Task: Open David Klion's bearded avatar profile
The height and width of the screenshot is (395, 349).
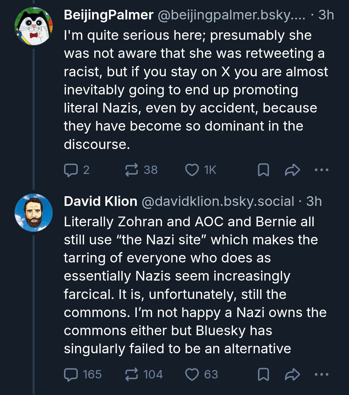Action: 34,212
